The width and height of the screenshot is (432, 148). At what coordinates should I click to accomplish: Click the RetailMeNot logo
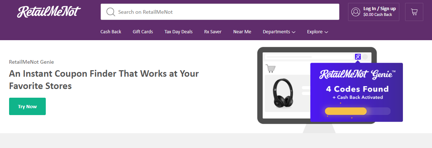(49, 12)
